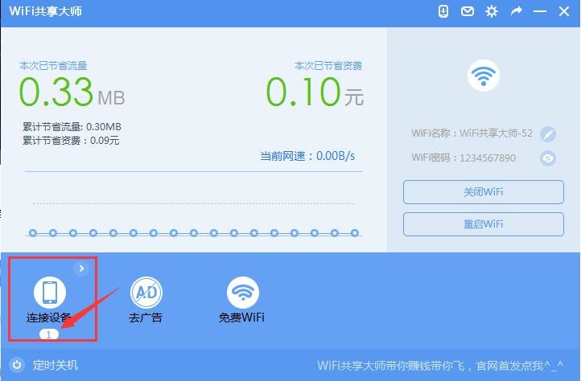Click the round WiFi signal icon
The image size is (581, 381).
coord(483,76)
